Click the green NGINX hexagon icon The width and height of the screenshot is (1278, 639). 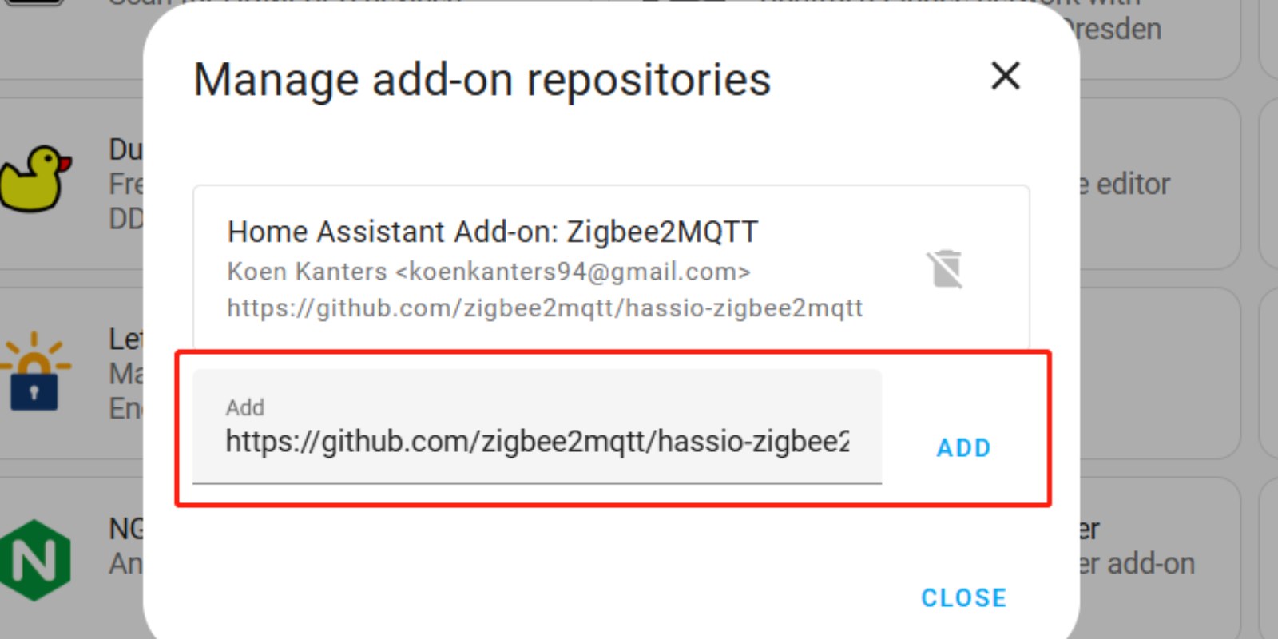[x=35, y=560]
